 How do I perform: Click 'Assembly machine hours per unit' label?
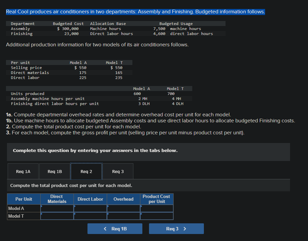coord(48,99)
